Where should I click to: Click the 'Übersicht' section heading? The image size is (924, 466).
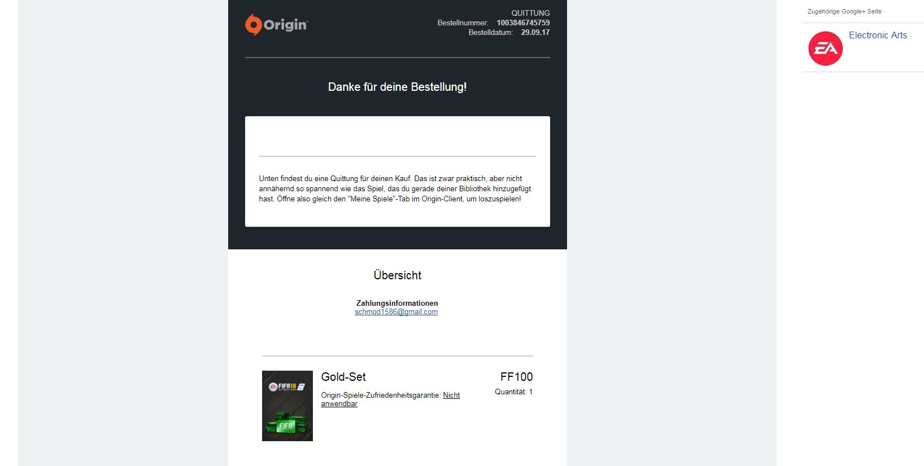(398, 275)
